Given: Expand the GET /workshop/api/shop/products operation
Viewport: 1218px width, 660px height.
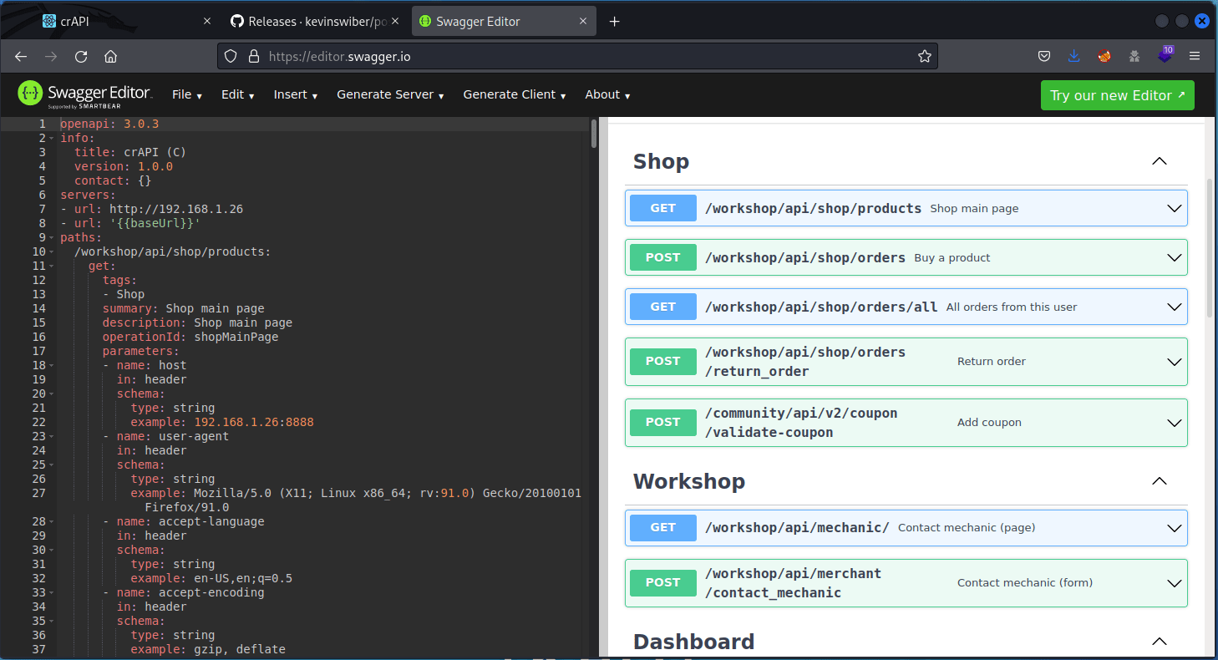Looking at the screenshot, I should (1174, 208).
